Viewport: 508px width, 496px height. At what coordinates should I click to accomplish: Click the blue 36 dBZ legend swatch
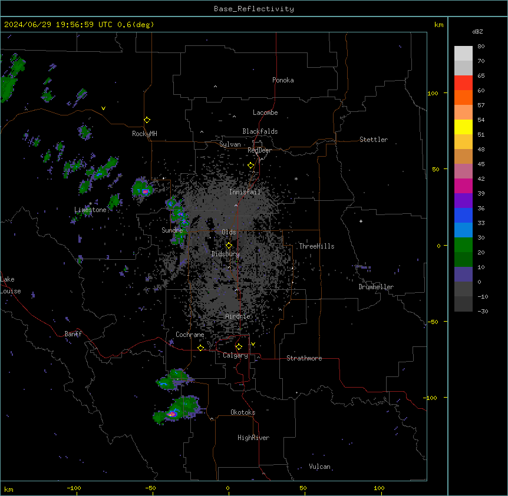463,215
